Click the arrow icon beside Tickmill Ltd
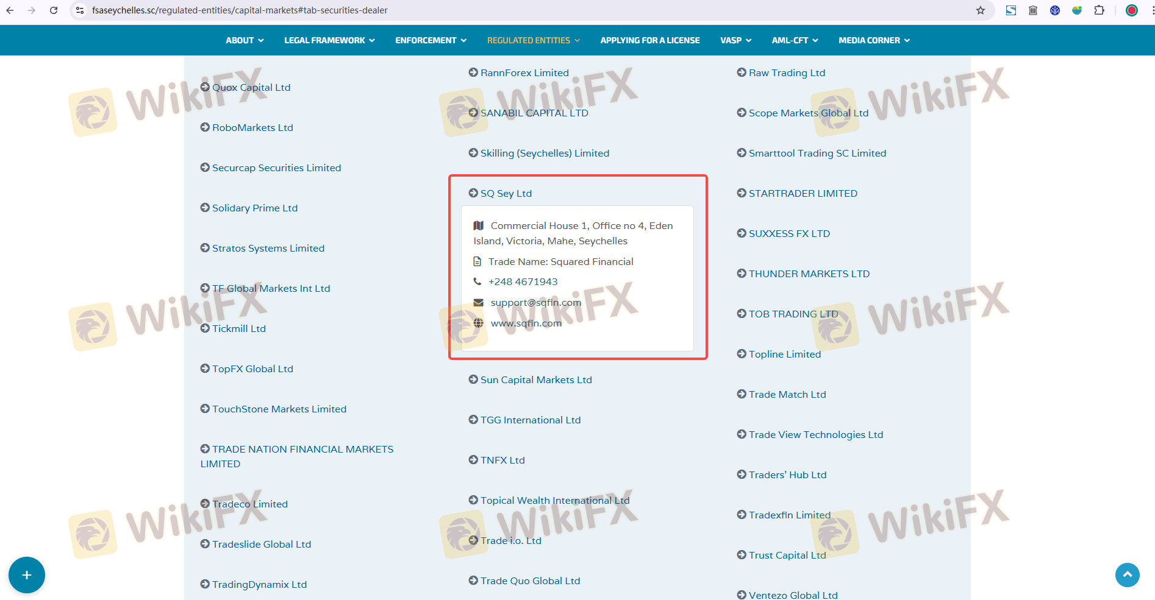Image resolution: width=1155 pixels, height=600 pixels. click(205, 328)
